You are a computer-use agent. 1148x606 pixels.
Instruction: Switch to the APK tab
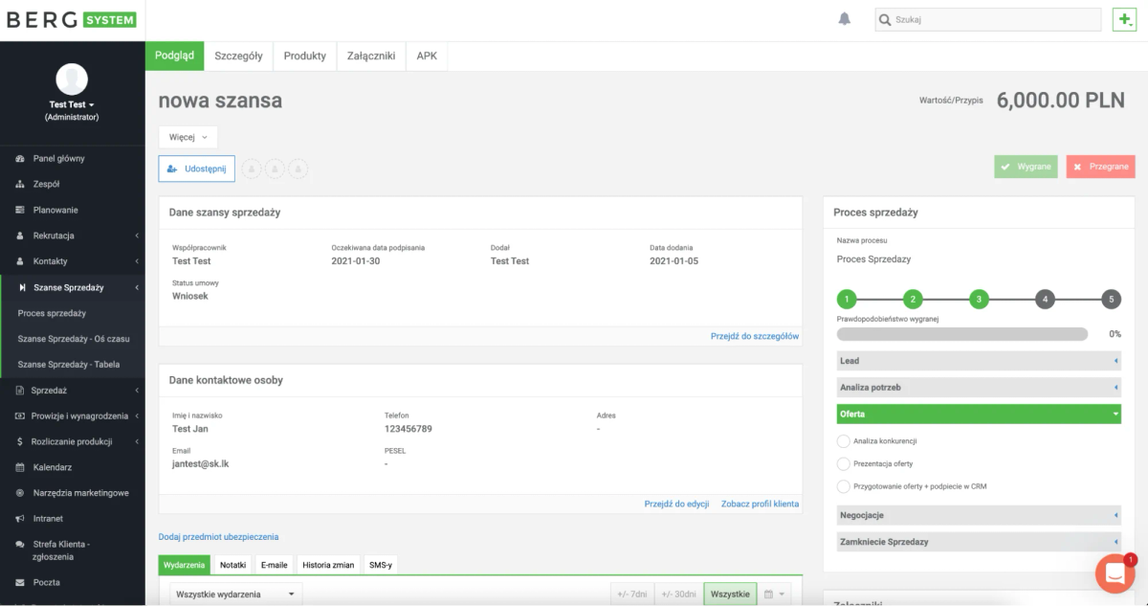click(427, 56)
